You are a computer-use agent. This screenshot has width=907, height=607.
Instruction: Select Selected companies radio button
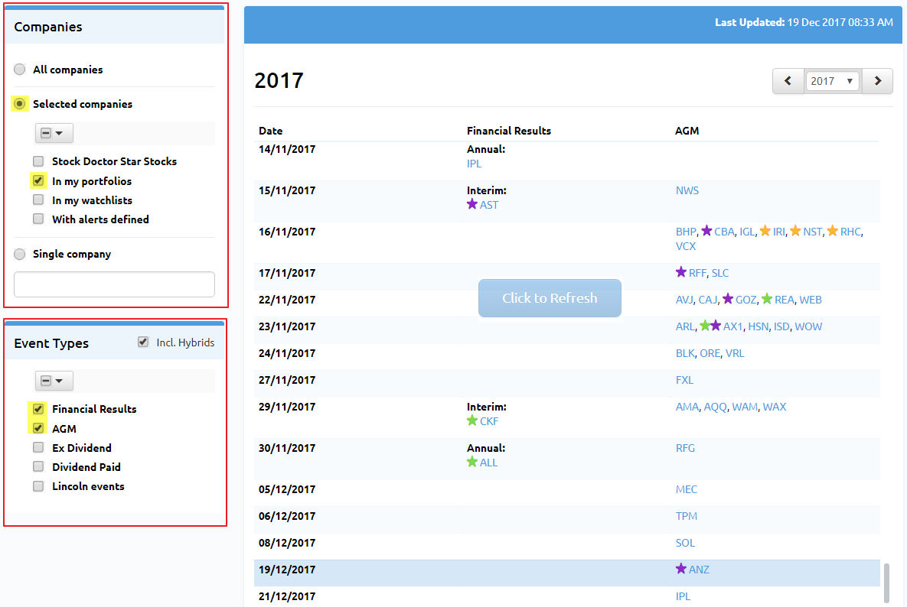(x=20, y=104)
